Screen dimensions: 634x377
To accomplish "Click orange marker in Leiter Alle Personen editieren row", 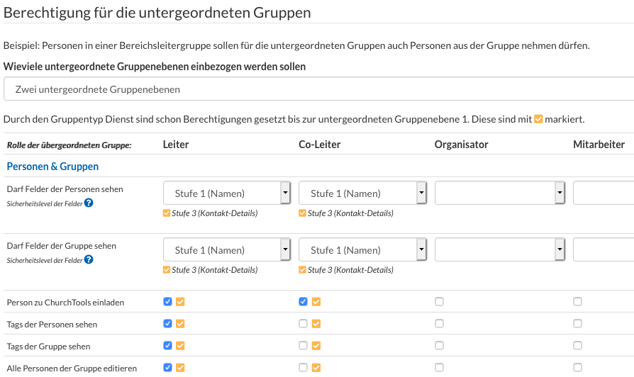I will tap(180, 368).
